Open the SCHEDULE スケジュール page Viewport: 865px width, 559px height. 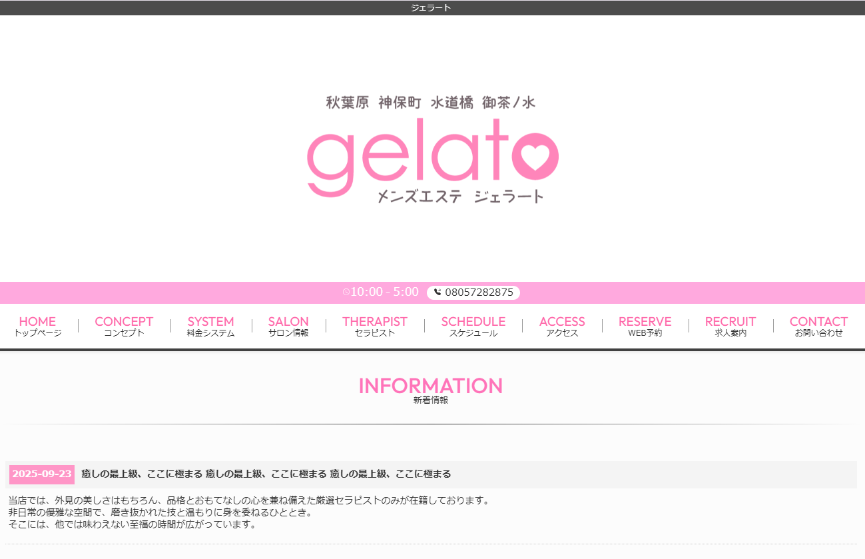click(473, 326)
